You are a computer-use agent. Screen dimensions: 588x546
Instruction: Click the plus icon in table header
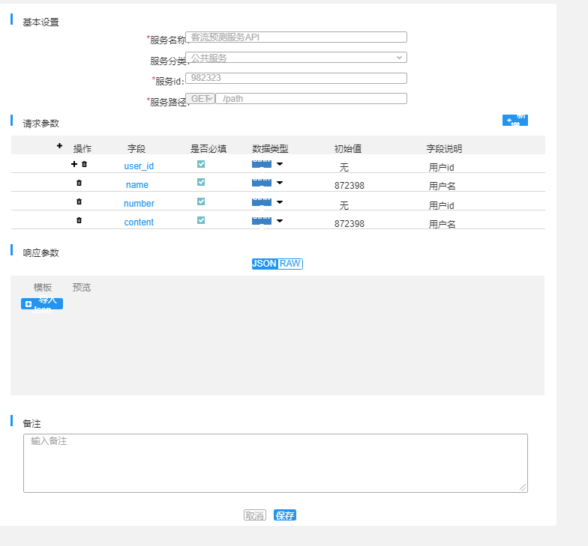(x=60, y=145)
